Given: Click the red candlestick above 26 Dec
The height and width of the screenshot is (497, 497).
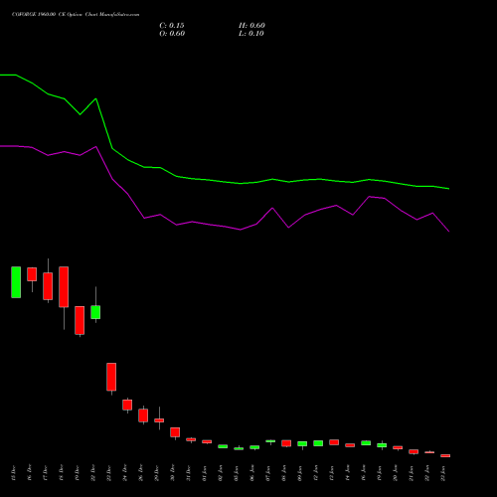Looking at the screenshot, I should point(143,415).
